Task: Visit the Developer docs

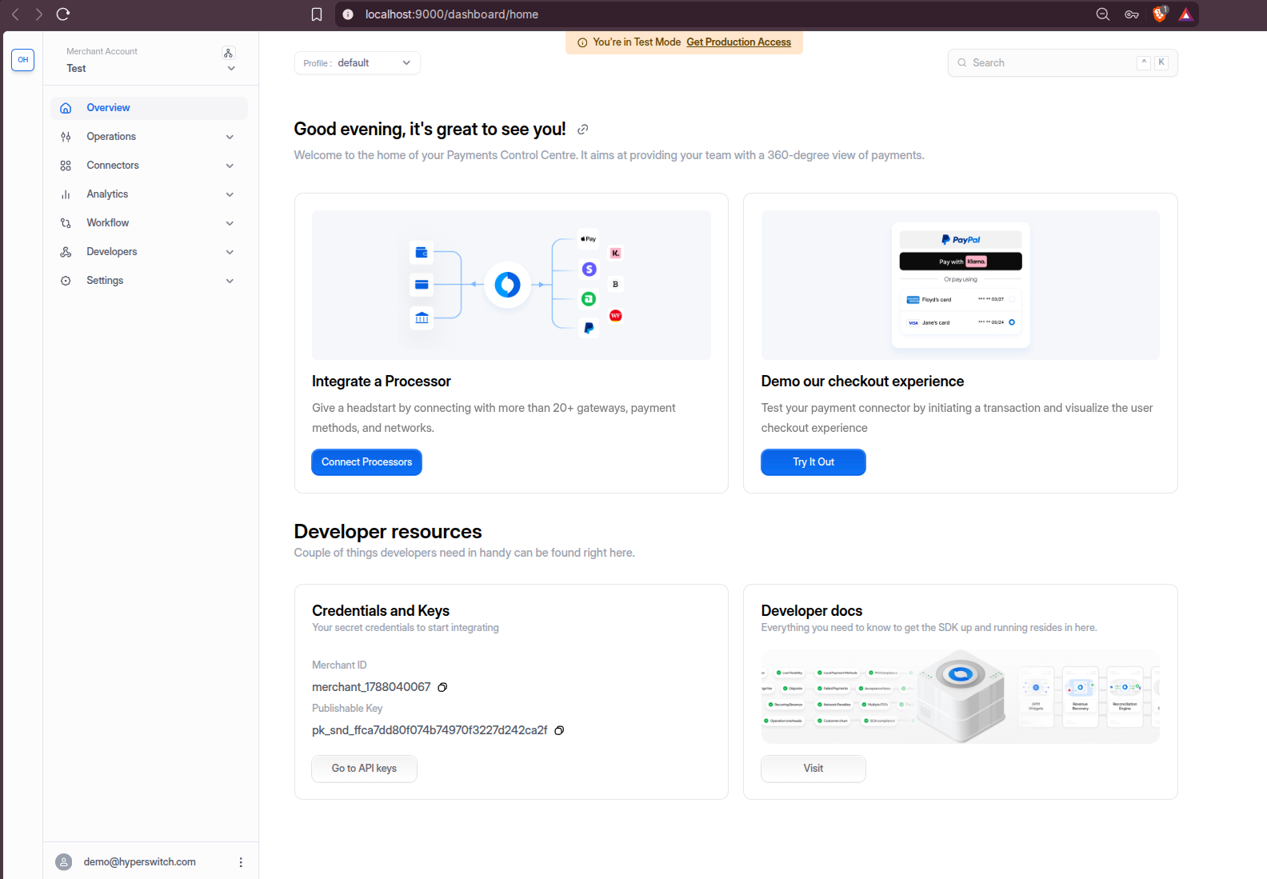Action: (x=813, y=769)
